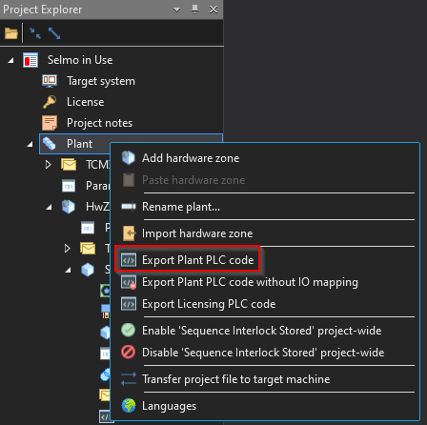Click the Target system monitor icon
The height and width of the screenshot is (425, 427).
point(50,81)
